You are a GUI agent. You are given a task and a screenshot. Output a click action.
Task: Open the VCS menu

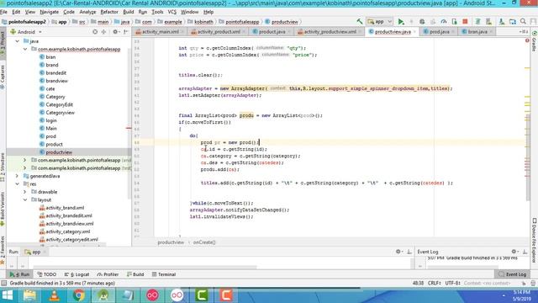171,12
